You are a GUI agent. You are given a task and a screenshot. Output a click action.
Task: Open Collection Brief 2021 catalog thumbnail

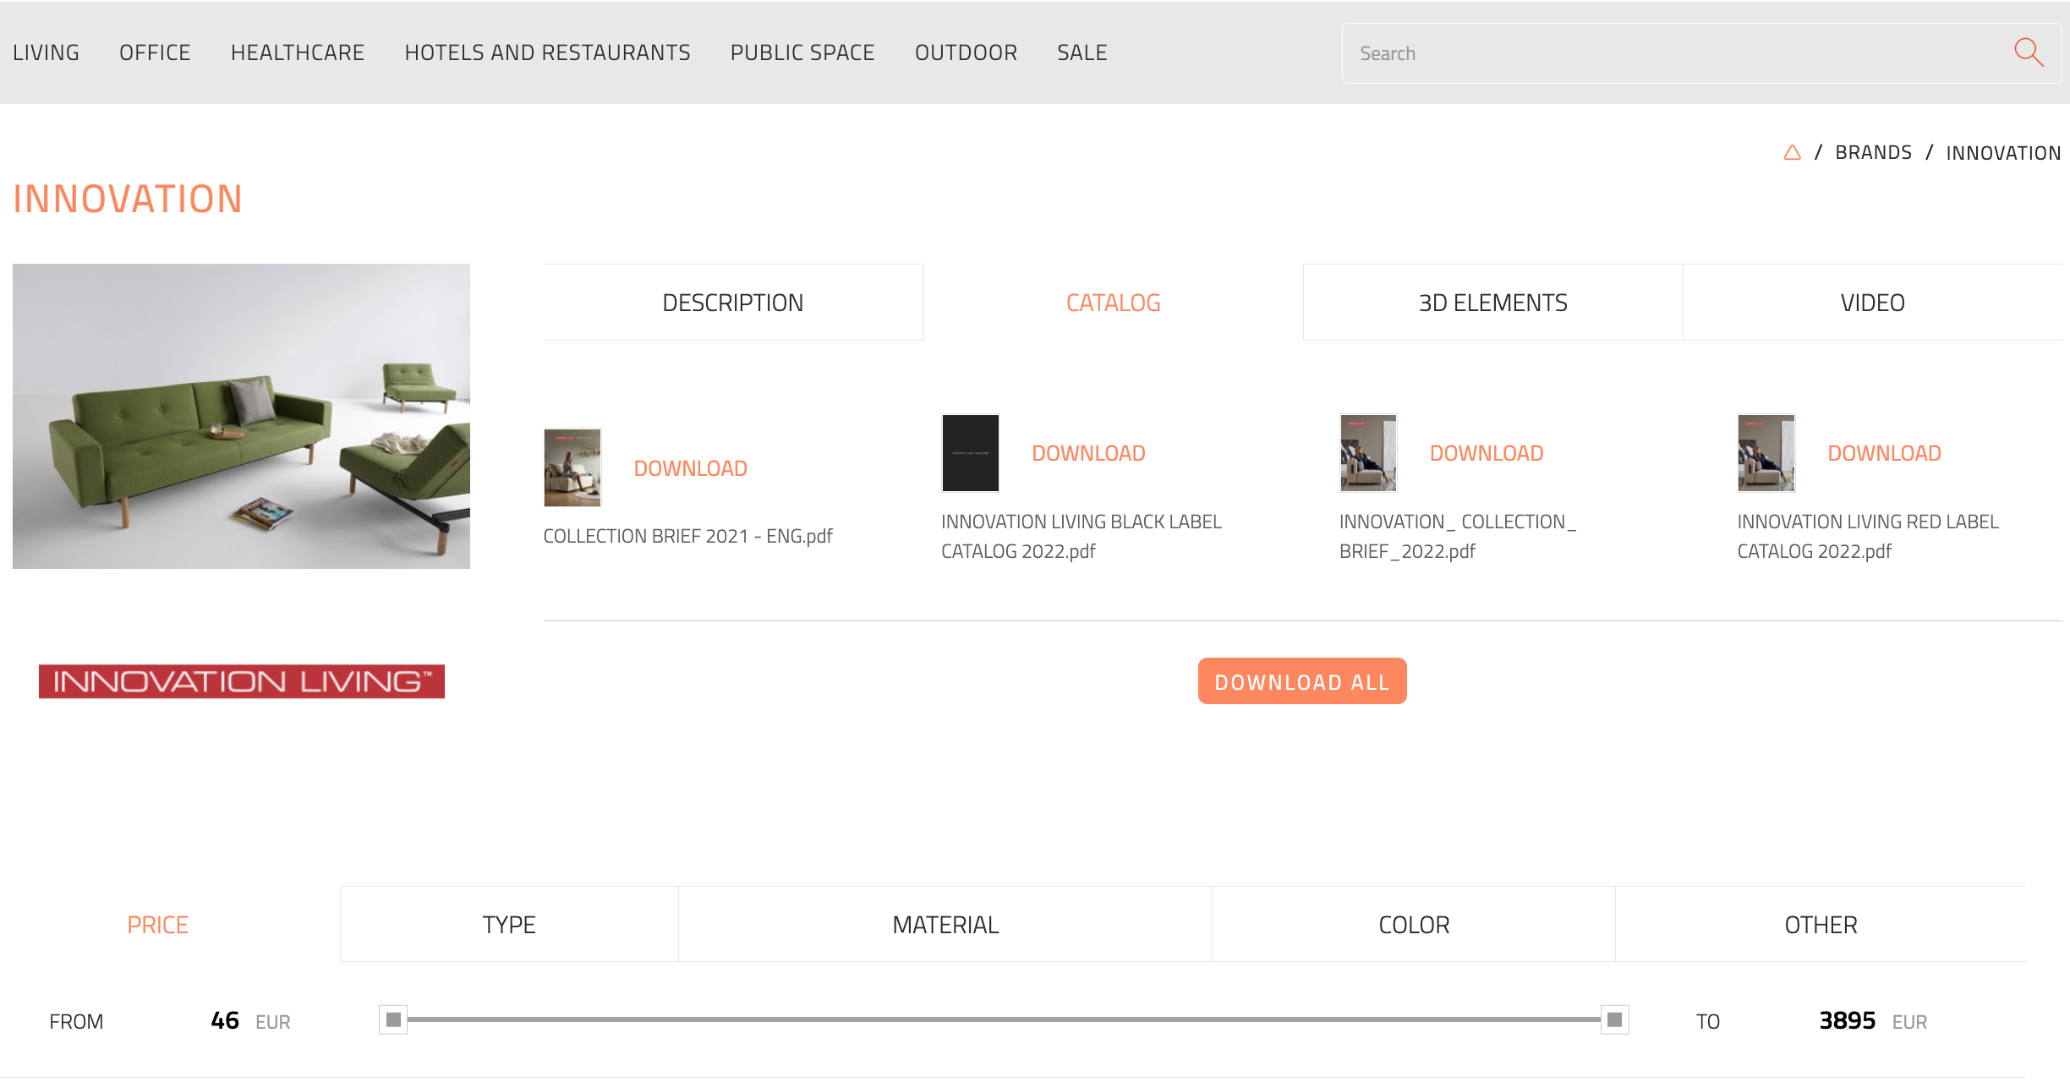[x=572, y=467]
